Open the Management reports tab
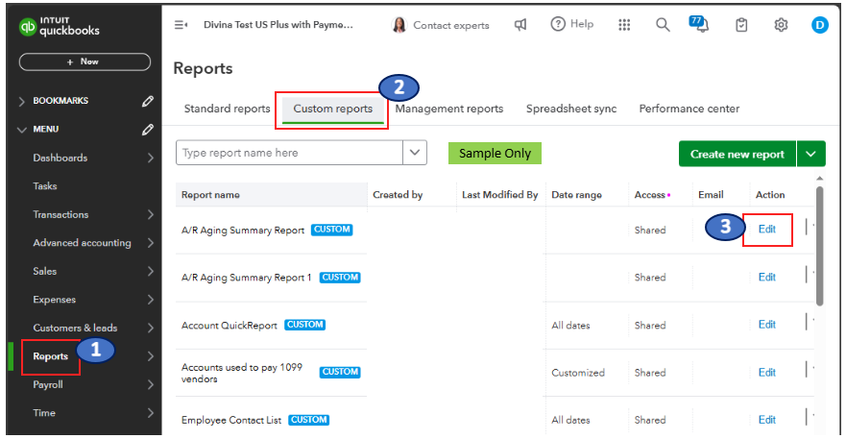This screenshot has width=846, height=439. 448,109
